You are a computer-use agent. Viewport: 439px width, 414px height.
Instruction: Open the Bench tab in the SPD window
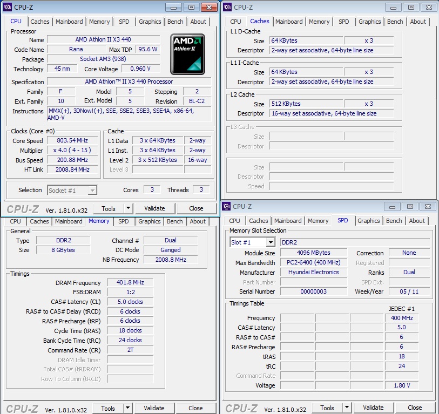click(394, 221)
